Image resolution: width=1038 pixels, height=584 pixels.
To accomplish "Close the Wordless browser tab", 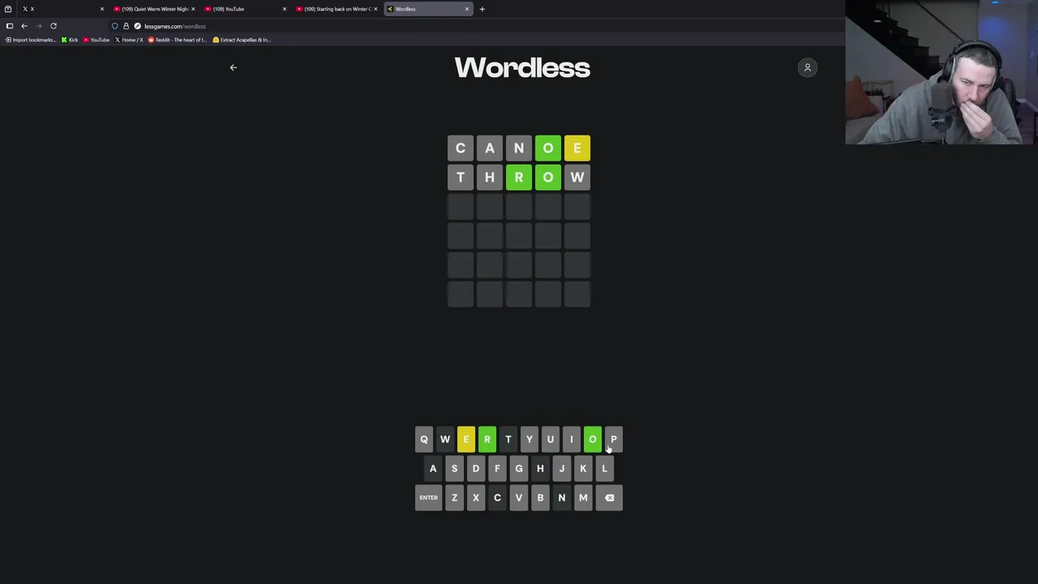I will click(467, 9).
